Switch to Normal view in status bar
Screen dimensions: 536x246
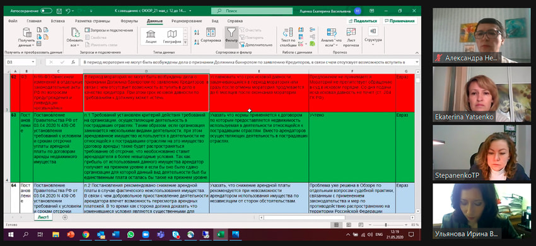tap(336, 225)
